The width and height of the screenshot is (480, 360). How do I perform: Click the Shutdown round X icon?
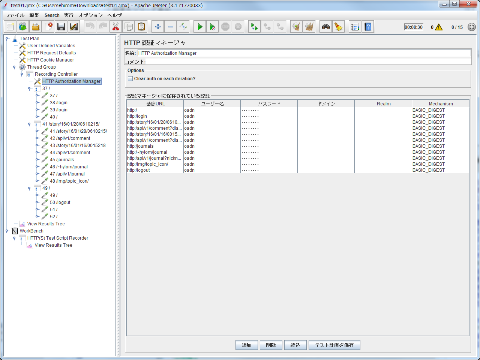[238, 27]
